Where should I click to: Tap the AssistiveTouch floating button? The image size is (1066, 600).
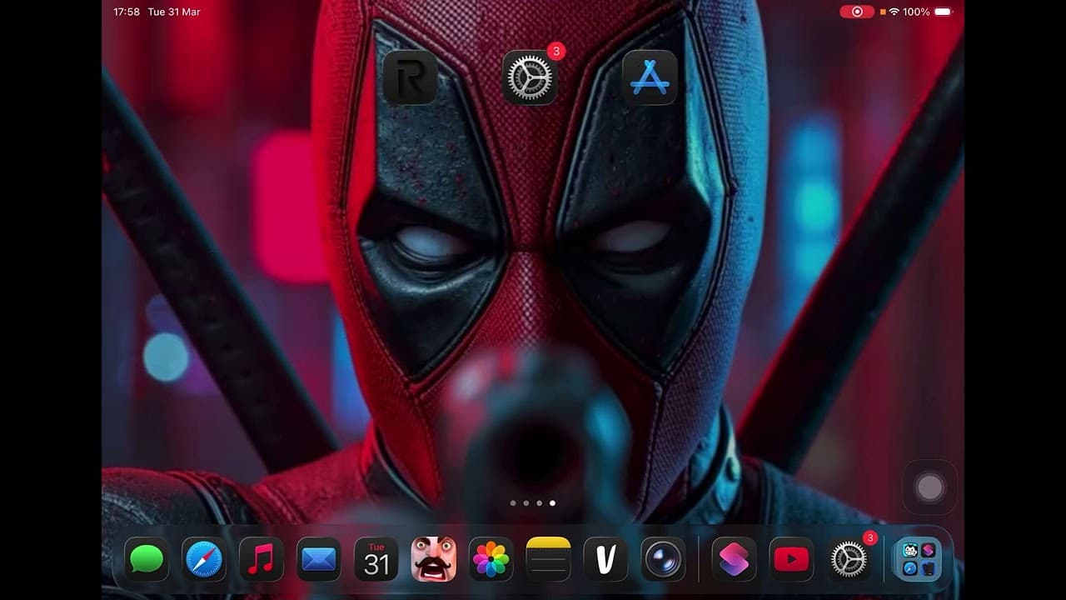click(x=929, y=487)
